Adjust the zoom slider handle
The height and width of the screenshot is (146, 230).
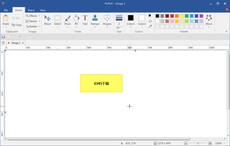[198, 143]
